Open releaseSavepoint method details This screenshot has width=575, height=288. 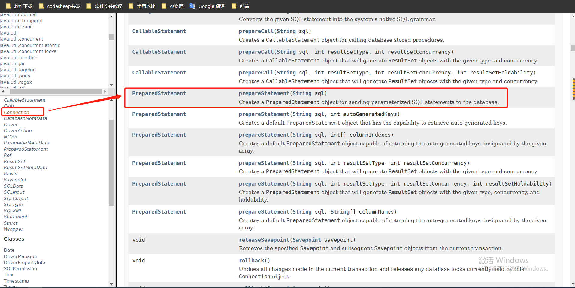coord(264,240)
